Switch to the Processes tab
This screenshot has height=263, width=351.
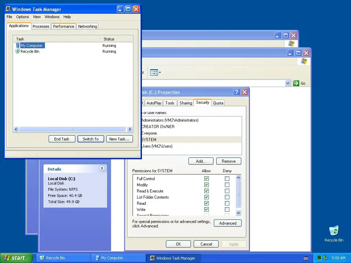[41, 26]
